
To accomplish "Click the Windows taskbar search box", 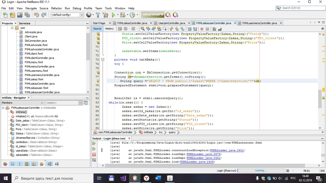I will [53, 178].
